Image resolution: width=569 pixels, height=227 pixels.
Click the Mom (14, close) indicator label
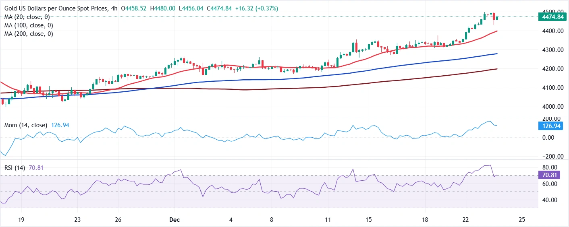click(x=26, y=125)
